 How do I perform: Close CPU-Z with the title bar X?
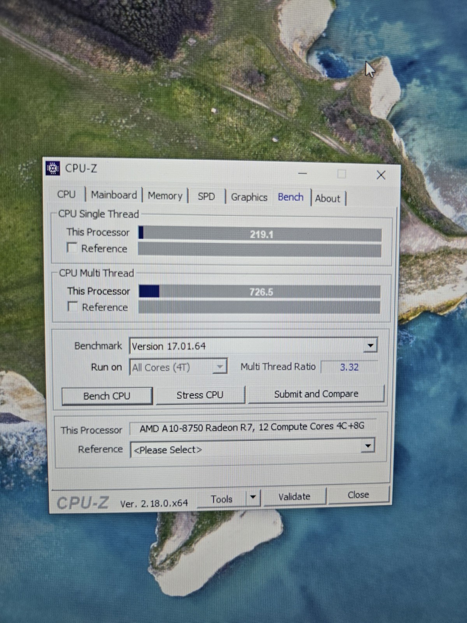(381, 175)
